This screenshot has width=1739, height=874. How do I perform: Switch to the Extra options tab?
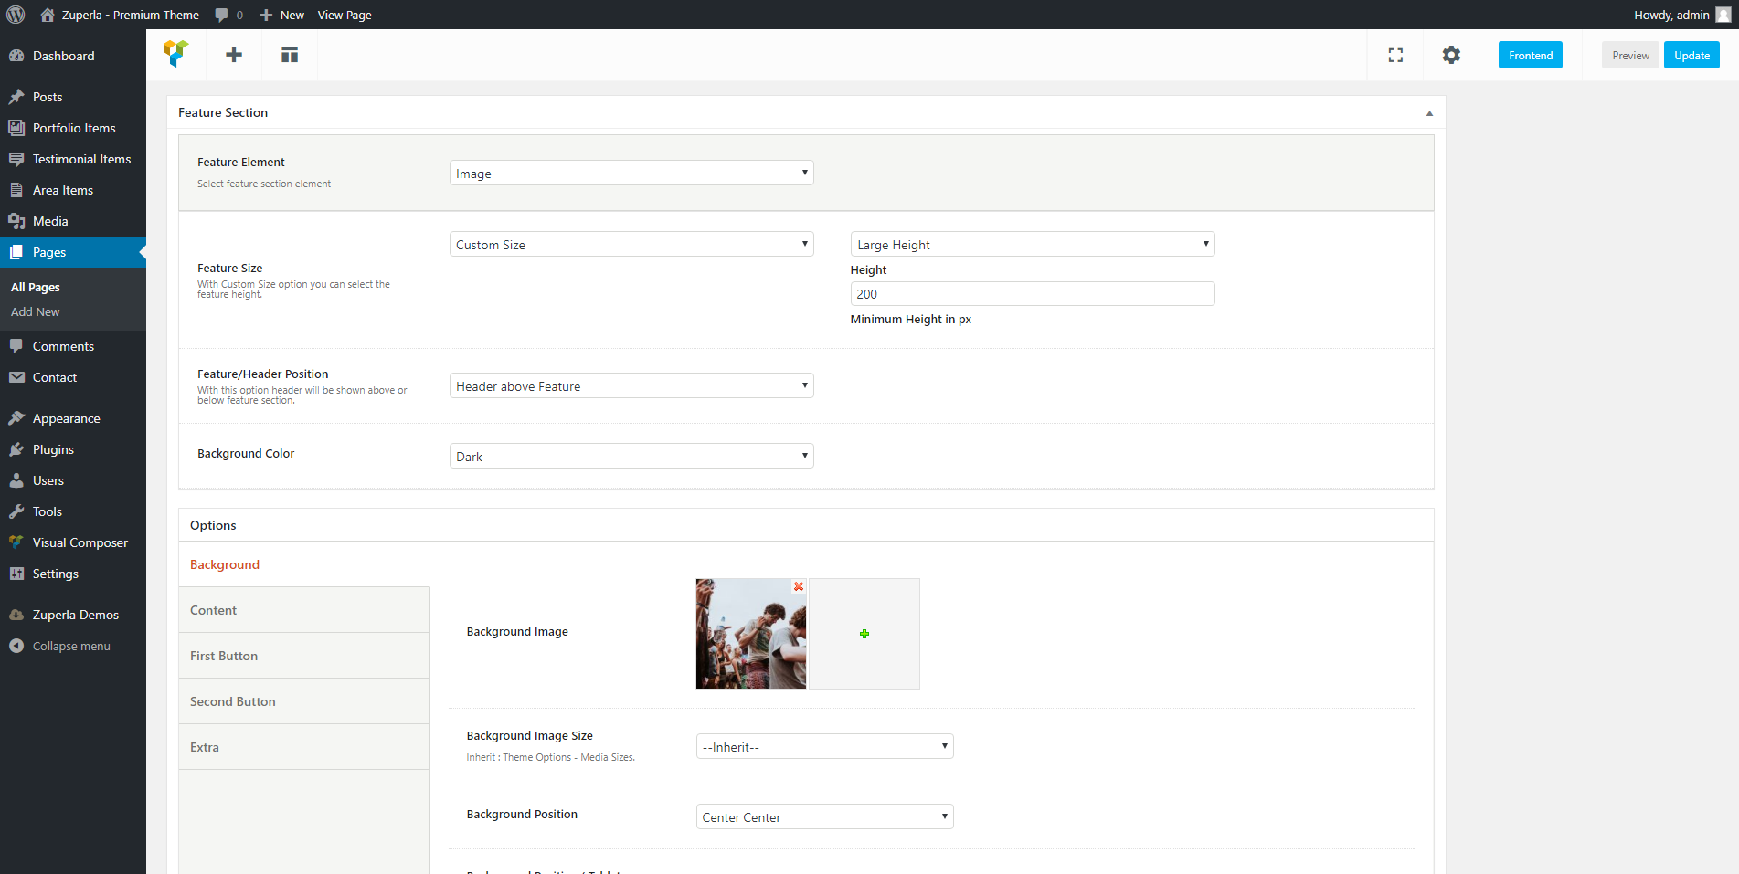click(304, 747)
